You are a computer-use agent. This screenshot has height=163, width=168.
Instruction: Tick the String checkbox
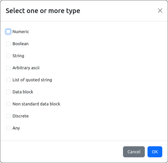(8, 56)
